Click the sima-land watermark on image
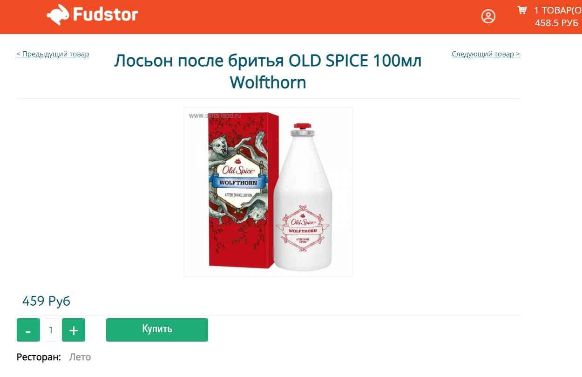Screen dimensions: 582x377 (x=215, y=115)
